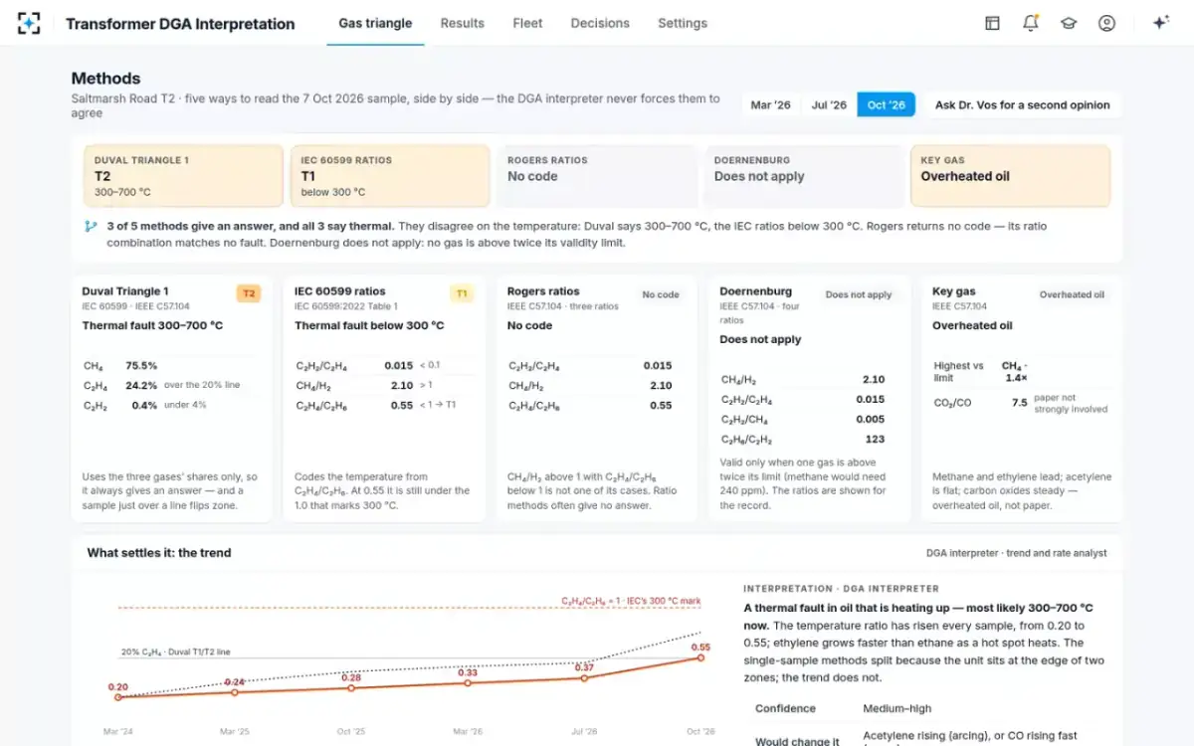This screenshot has height=746, width=1194.
Task: Select the Key Gas Overheated oil card
Action: click(x=1010, y=176)
